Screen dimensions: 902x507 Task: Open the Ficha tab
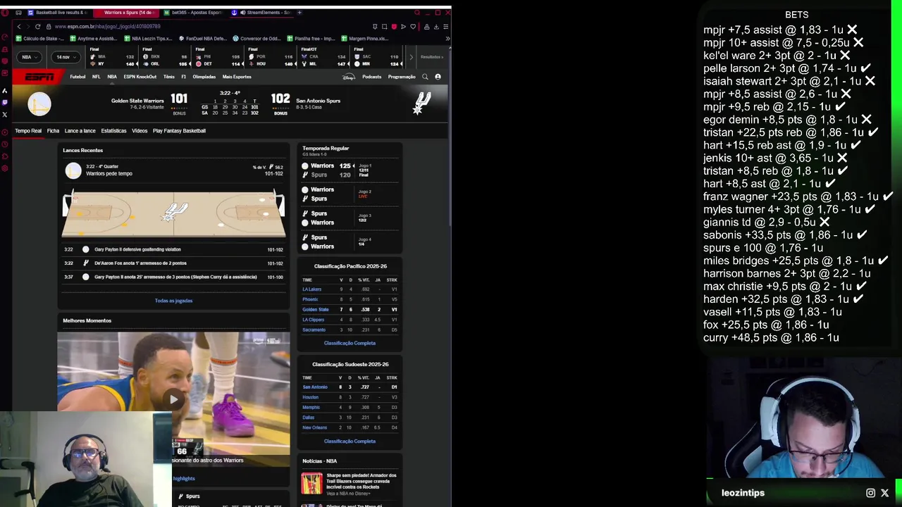pyautogui.click(x=53, y=131)
